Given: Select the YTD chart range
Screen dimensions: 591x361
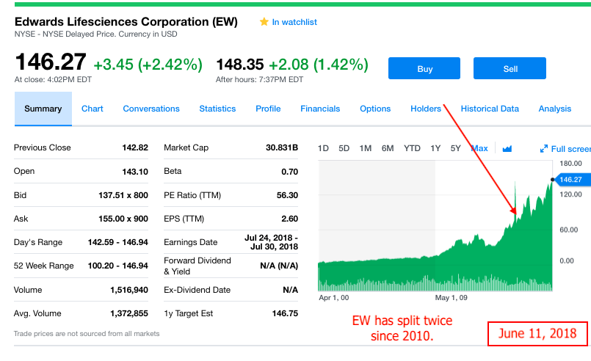Looking at the screenshot, I should point(412,148).
